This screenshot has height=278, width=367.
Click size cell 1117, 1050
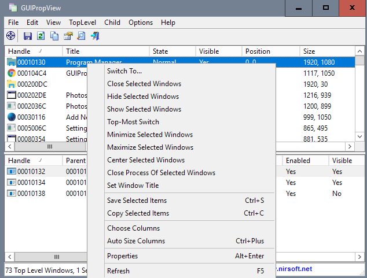pyautogui.click(x=319, y=73)
